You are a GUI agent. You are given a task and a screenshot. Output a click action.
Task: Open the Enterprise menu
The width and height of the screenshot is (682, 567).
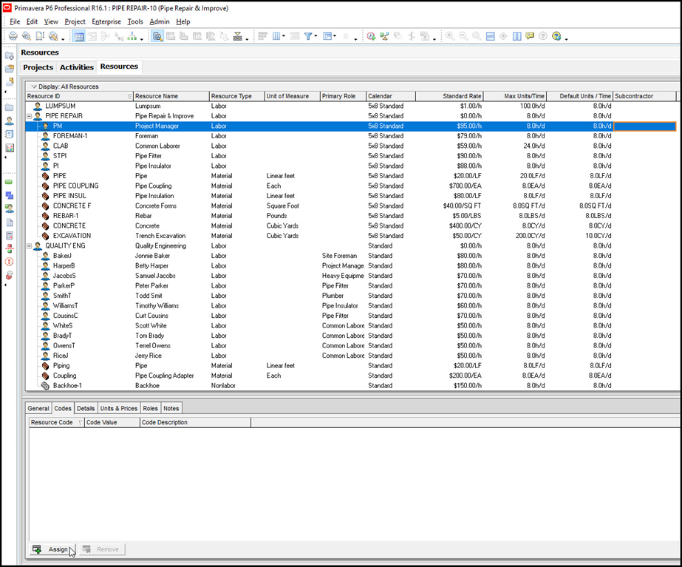[106, 21]
